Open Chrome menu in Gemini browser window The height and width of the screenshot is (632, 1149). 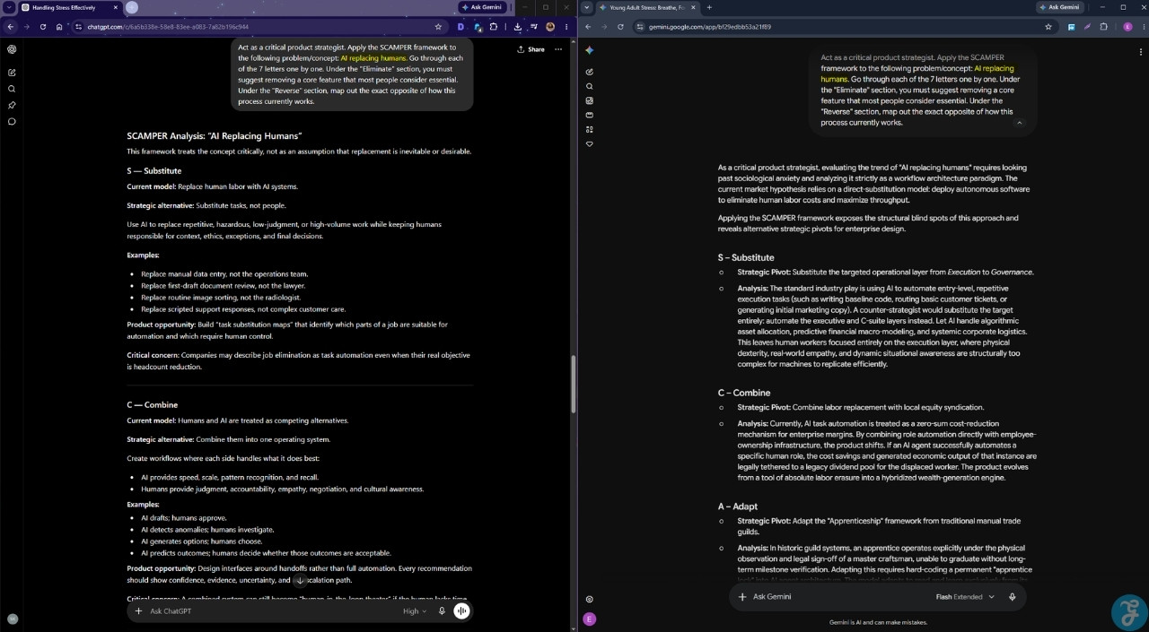(1142, 27)
